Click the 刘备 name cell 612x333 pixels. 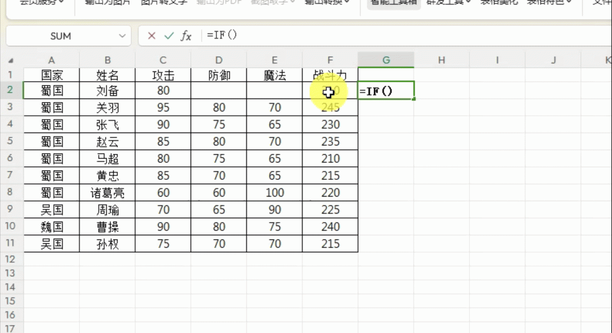click(x=108, y=90)
